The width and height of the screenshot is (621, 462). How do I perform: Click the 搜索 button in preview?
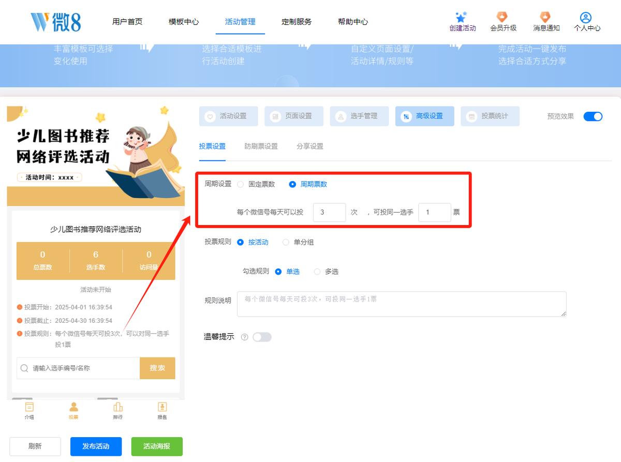[x=157, y=368]
